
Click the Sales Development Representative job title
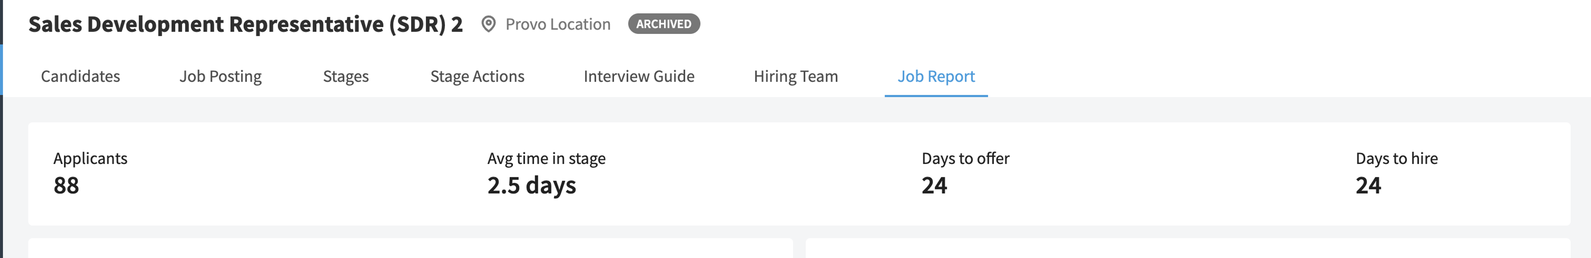[x=245, y=24]
